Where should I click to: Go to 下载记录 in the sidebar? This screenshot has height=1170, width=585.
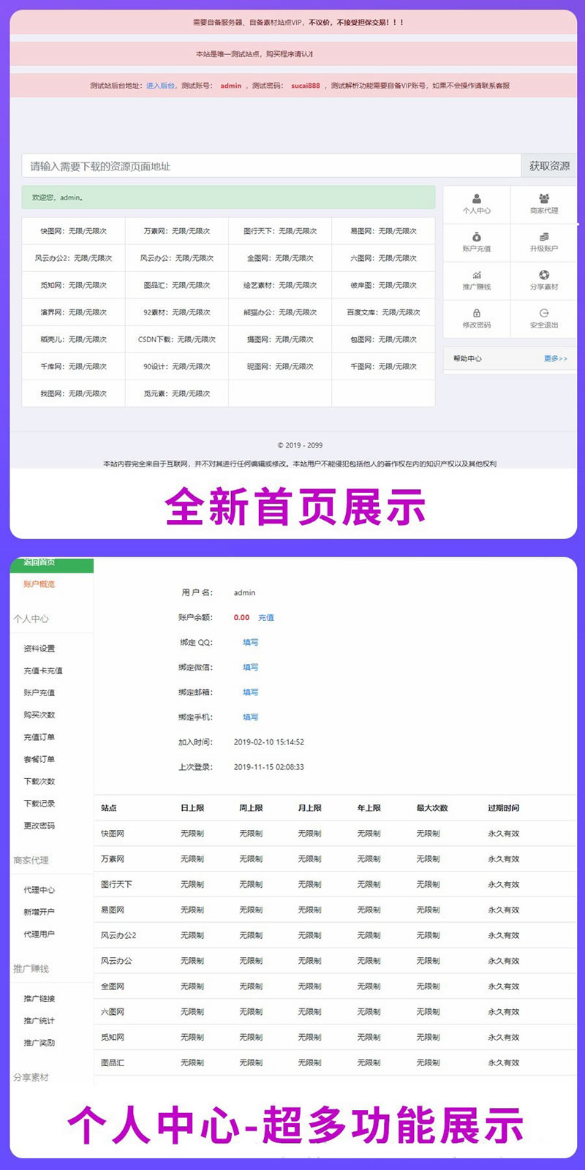pyautogui.click(x=39, y=804)
